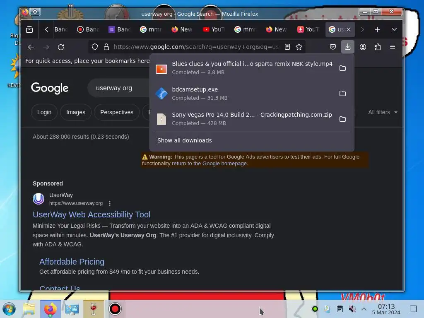Open Firefox View icon in tab bar
Image resolution: width=424 pixels, height=318 pixels.
[x=29, y=29]
